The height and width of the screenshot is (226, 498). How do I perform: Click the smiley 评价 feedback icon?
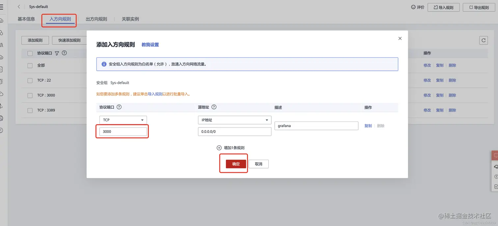pyautogui.click(x=413, y=7)
